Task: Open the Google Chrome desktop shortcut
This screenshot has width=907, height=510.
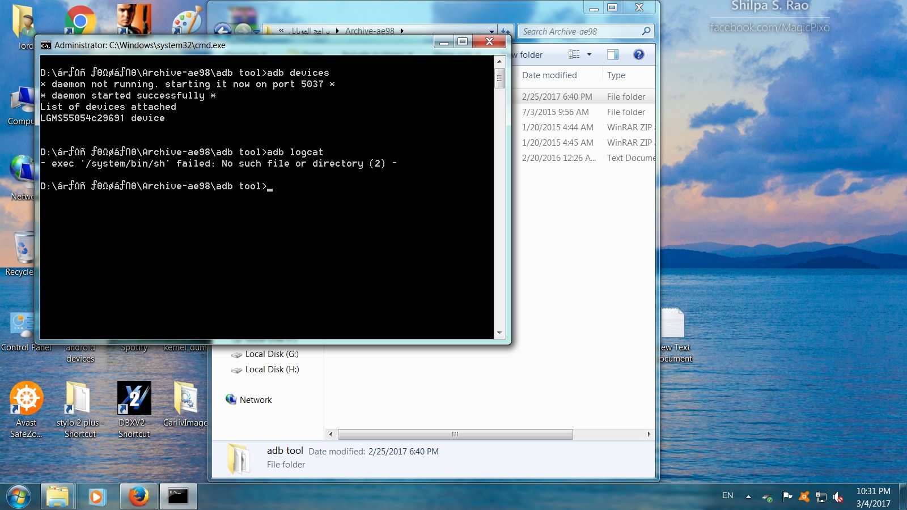Action: 80,20
